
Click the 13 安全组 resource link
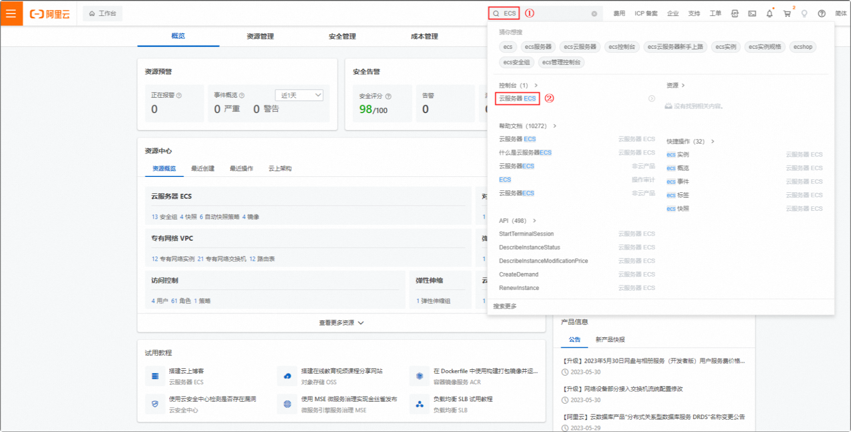click(x=165, y=217)
